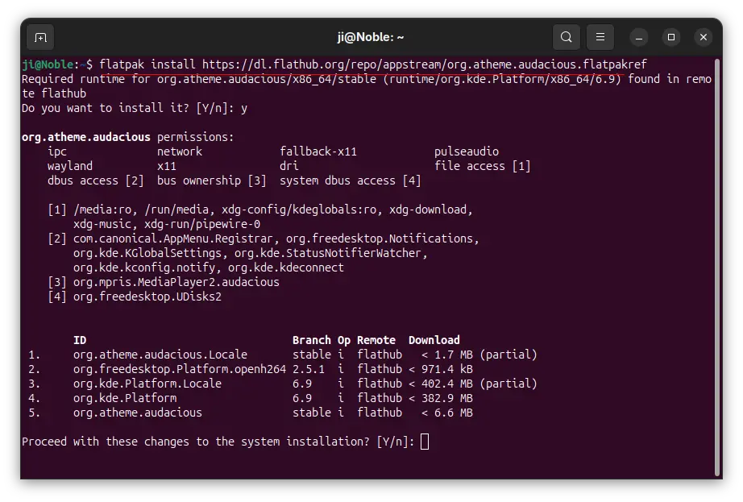Click 'system dbus access [4]' text

point(351,181)
